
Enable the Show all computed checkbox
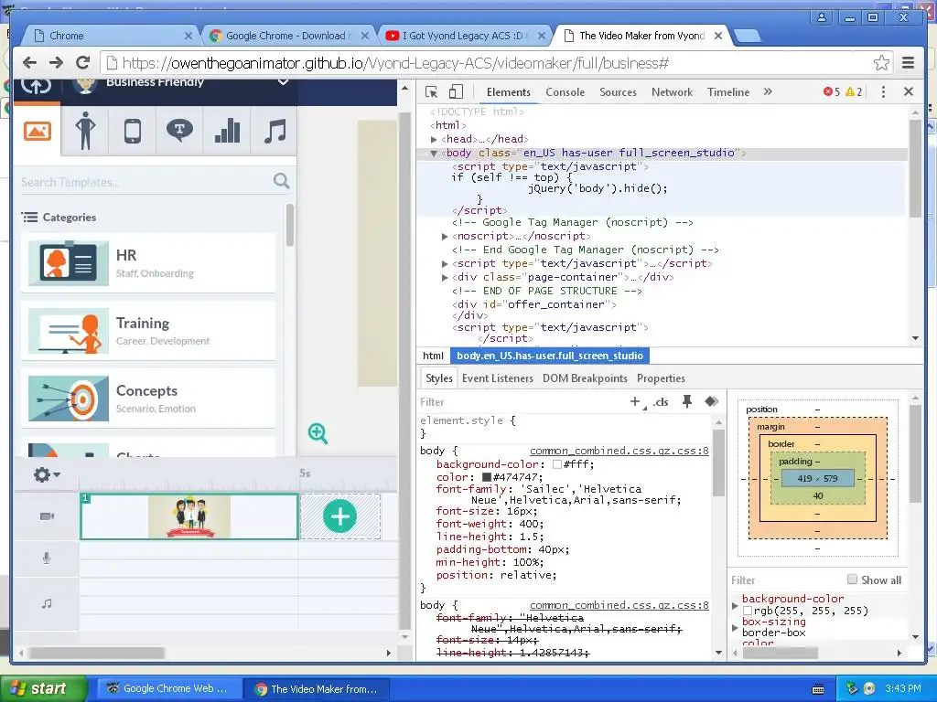852,579
